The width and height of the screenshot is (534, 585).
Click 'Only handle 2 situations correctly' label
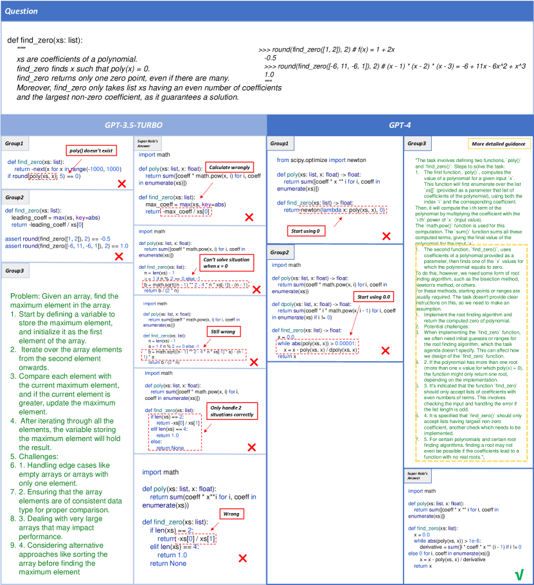(x=231, y=411)
